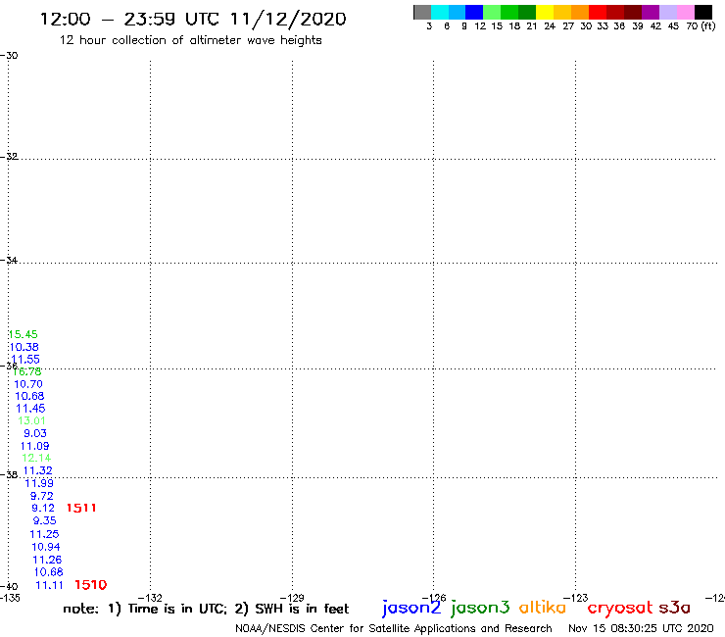Click the latitude axis label -32
Image resolution: width=725 pixels, height=637 pixels.
[9, 157]
